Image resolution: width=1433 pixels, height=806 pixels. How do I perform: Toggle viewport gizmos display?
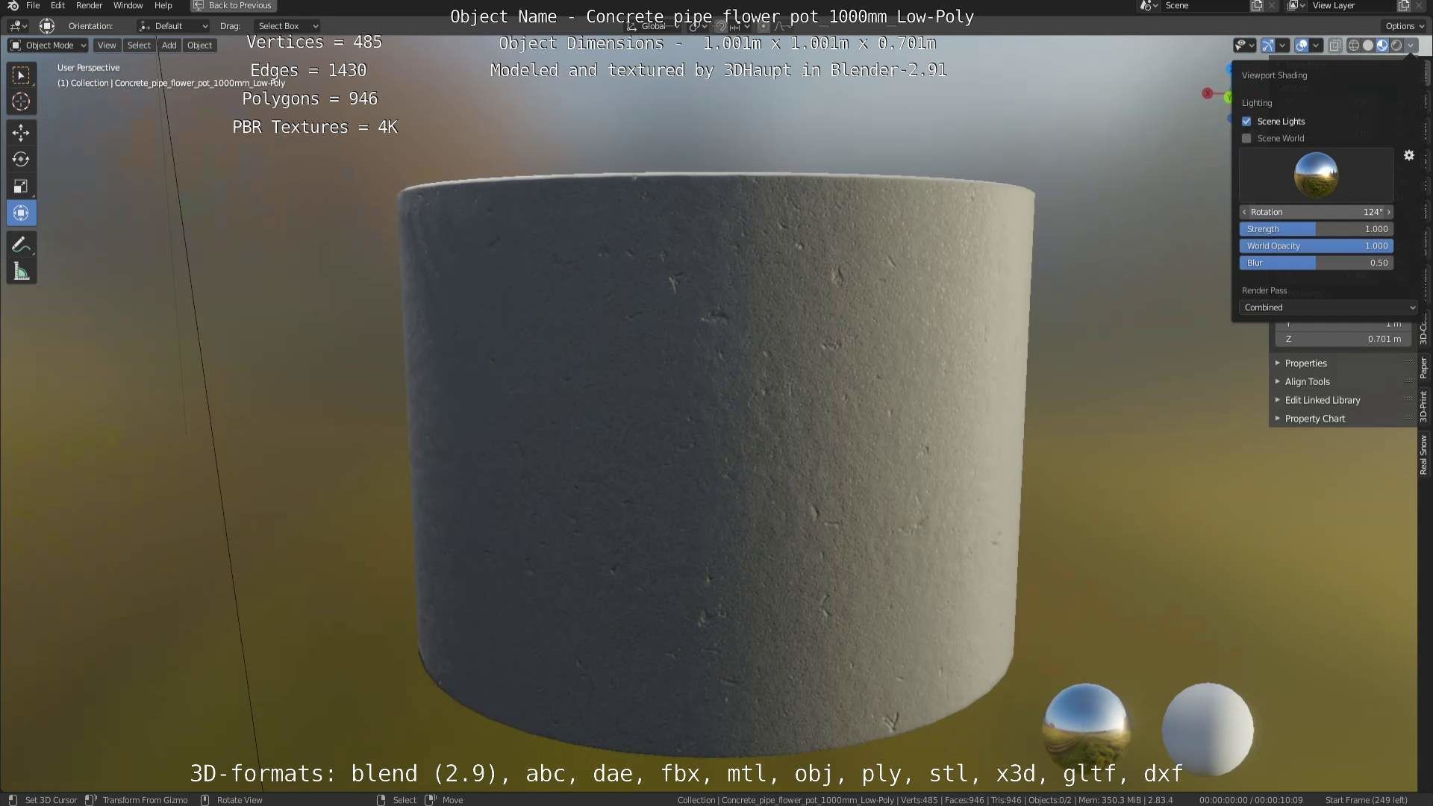(1267, 46)
